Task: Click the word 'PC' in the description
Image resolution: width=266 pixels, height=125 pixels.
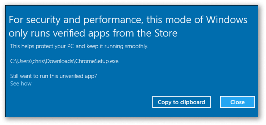Action: [x=71, y=46]
